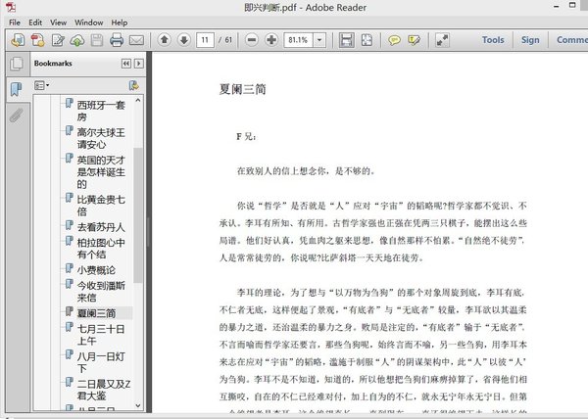This screenshot has width=588, height=419.
Task: Click the Bookmarks panel right arrow button
Action: tap(139, 64)
